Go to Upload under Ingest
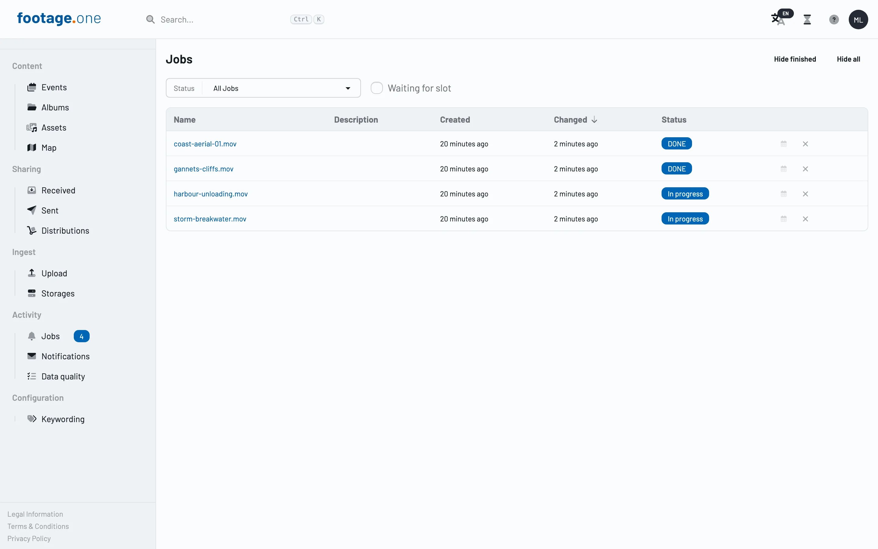This screenshot has width=878, height=549. point(47,273)
